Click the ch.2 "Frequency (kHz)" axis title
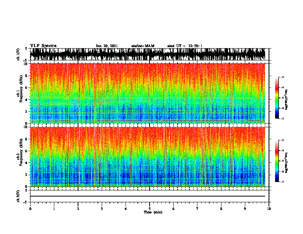The height and width of the screenshot is (234, 303). 21,152
